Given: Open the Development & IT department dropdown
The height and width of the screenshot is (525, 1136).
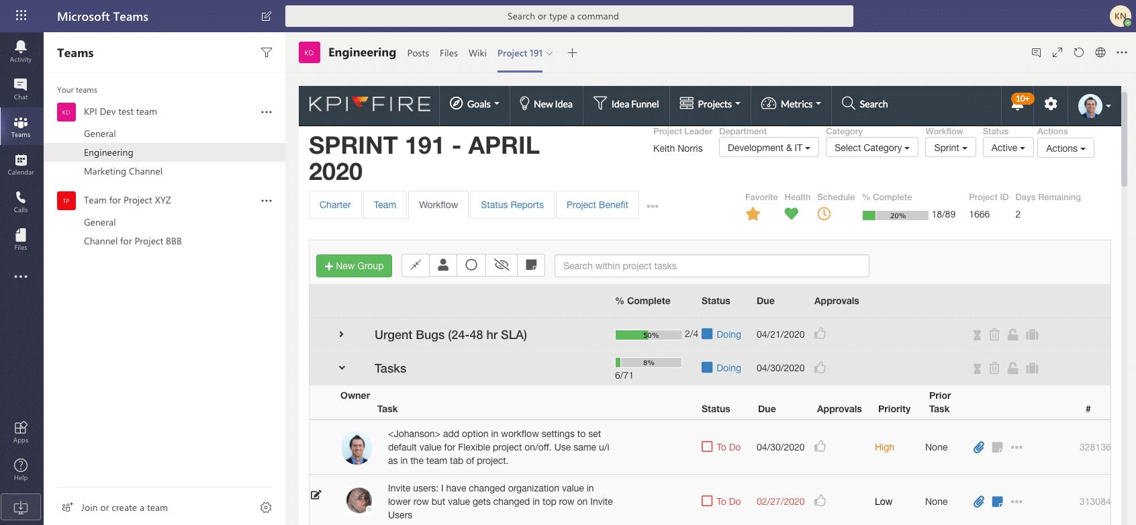Looking at the screenshot, I should tap(769, 148).
